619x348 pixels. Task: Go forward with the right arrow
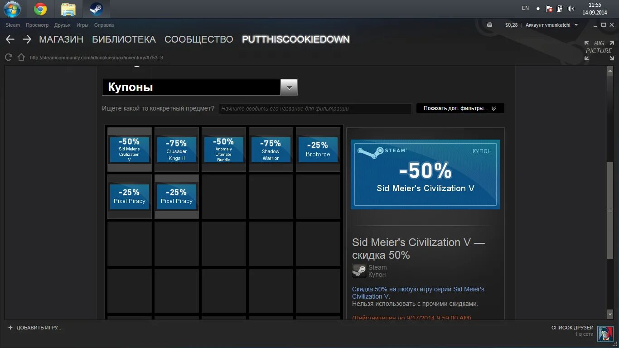[27, 39]
